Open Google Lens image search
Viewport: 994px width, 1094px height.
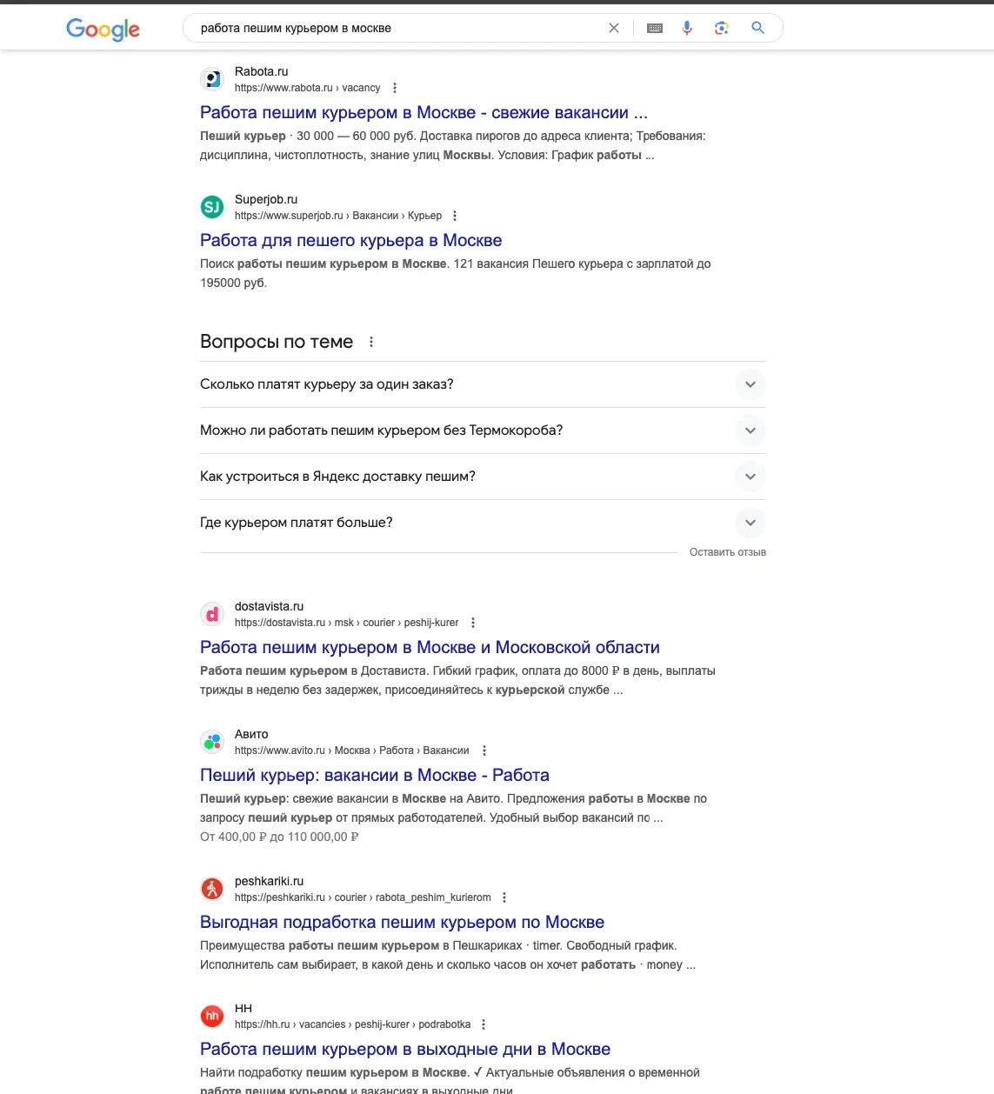pos(722,28)
